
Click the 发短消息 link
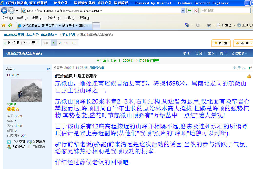click(x=39, y=142)
